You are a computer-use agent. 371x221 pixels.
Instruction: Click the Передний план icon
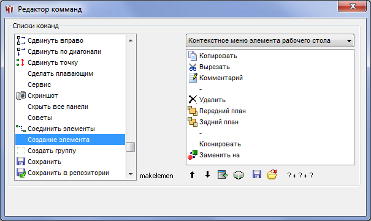(x=193, y=111)
